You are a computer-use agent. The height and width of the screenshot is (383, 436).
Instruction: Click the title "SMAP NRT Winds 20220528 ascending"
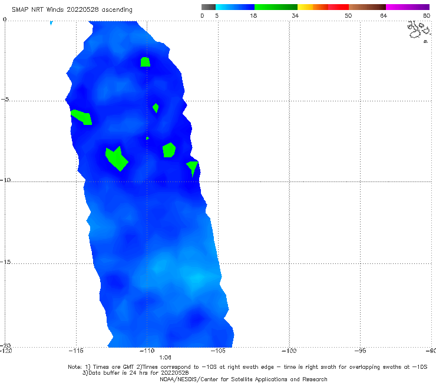point(72,9)
